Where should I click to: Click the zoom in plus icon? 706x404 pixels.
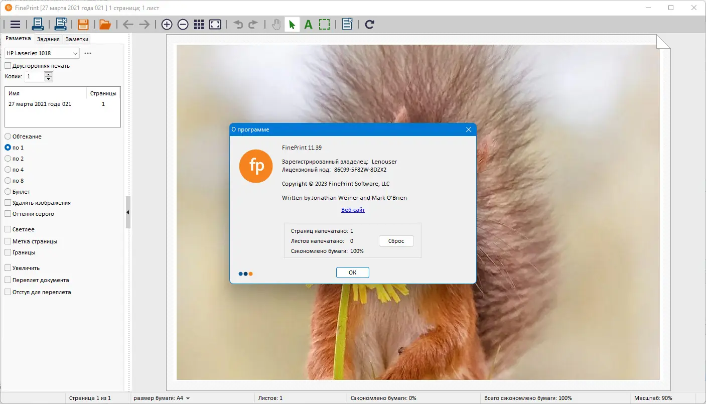coord(167,24)
